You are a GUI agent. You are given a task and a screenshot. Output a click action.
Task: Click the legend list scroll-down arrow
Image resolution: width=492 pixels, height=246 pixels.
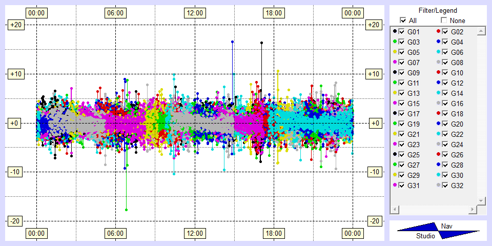[481, 200]
